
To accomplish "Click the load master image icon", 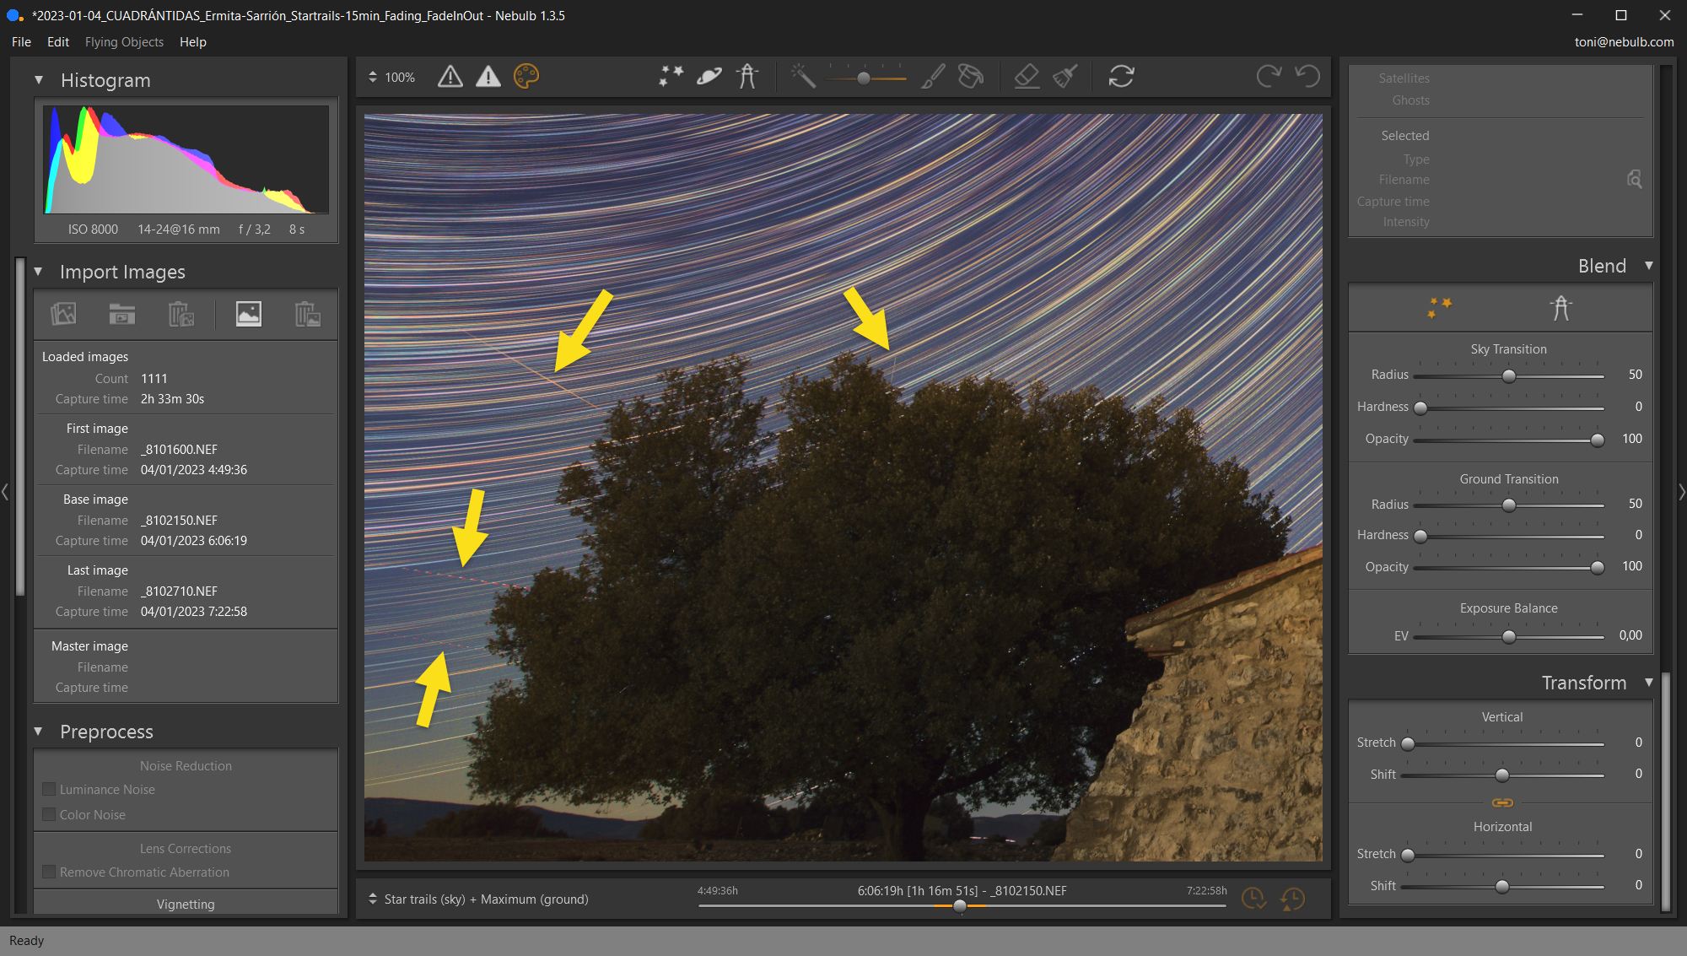I will point(248,314).
